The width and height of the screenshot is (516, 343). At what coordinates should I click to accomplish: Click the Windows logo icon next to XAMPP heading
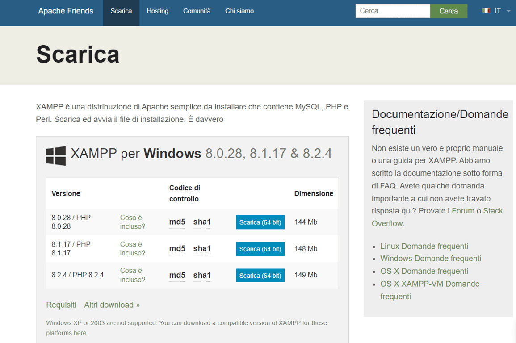click(x=55, y=155)
